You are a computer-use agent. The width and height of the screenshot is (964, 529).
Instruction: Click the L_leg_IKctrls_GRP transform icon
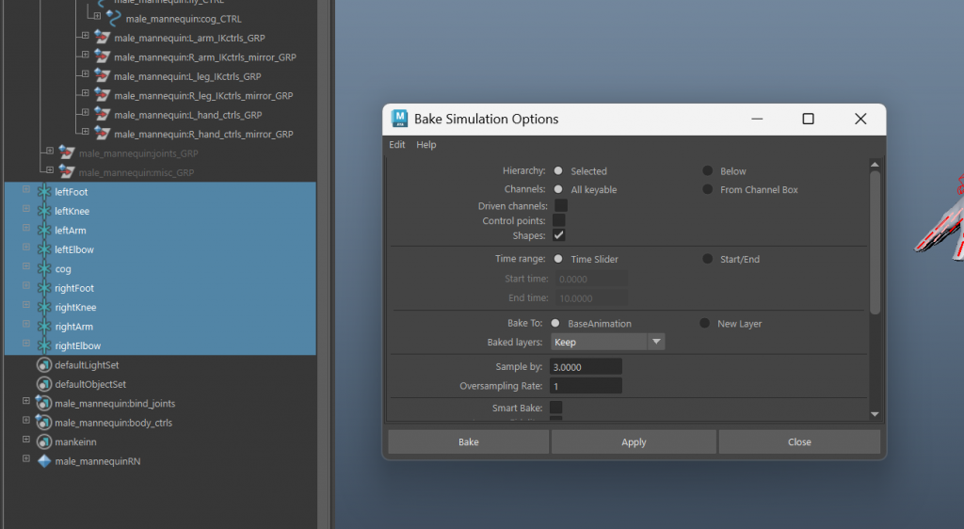click(x=102, y=76)
